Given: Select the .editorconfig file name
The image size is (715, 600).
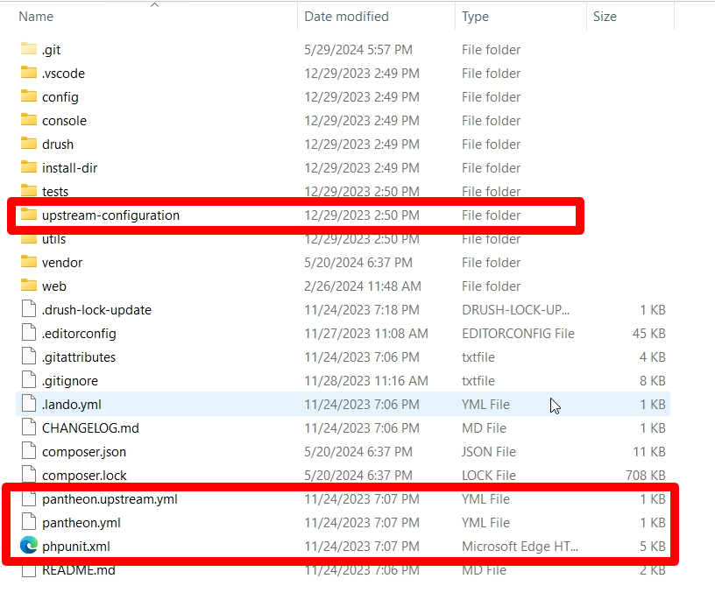Looking at the screenshot, I should [79, 334].
